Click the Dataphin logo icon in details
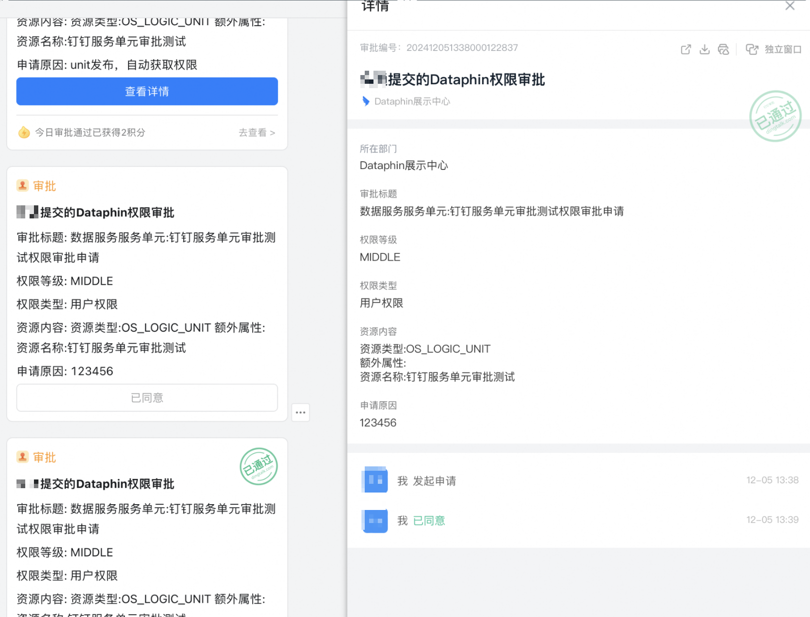Screen dimensions: 810x617 366,101
